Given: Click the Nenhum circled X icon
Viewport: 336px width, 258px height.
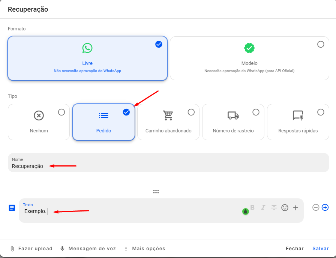Looking at the screenshot, I should pos(39,115).
